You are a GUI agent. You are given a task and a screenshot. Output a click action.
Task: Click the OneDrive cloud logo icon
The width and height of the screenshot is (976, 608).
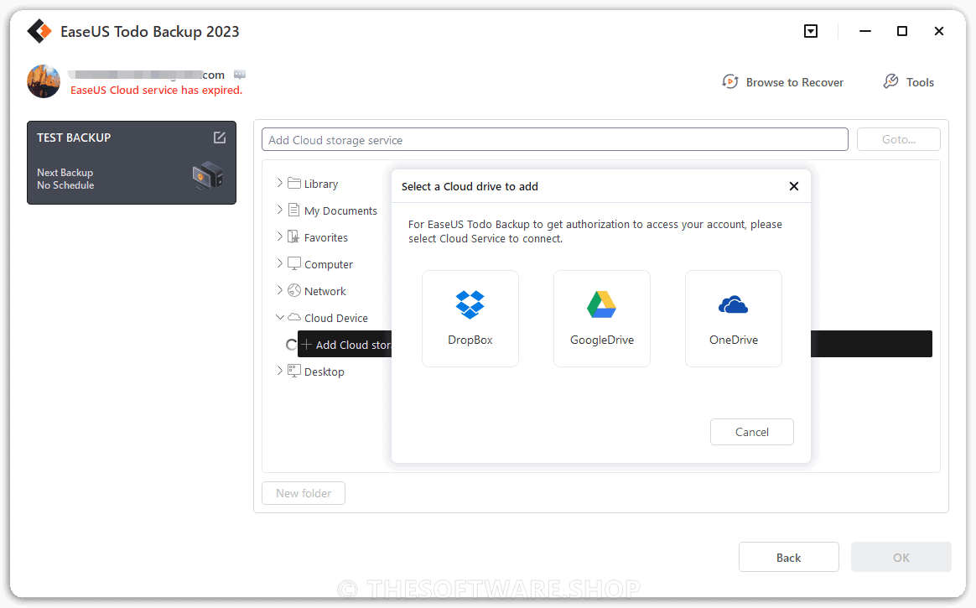(x=733, y=304)
